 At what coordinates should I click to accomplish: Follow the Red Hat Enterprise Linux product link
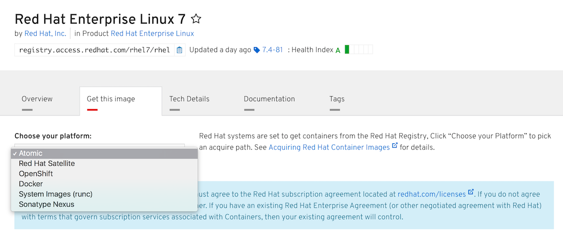pos(152,34)
